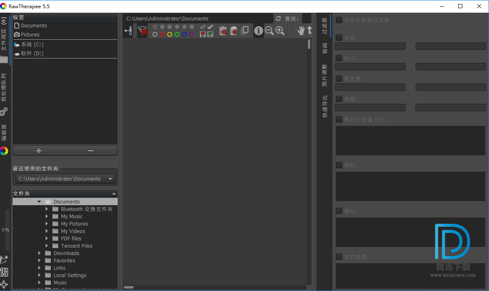Viewport: 489px width, 291px height.
Task: Tick the 快门 shutter checkbox
Action: [x=339, y=58]
